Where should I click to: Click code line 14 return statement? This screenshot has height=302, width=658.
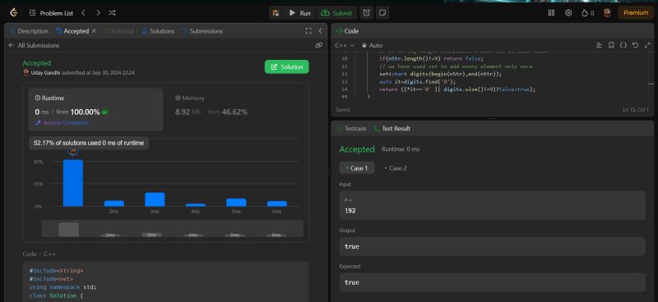tap(457, 89)
